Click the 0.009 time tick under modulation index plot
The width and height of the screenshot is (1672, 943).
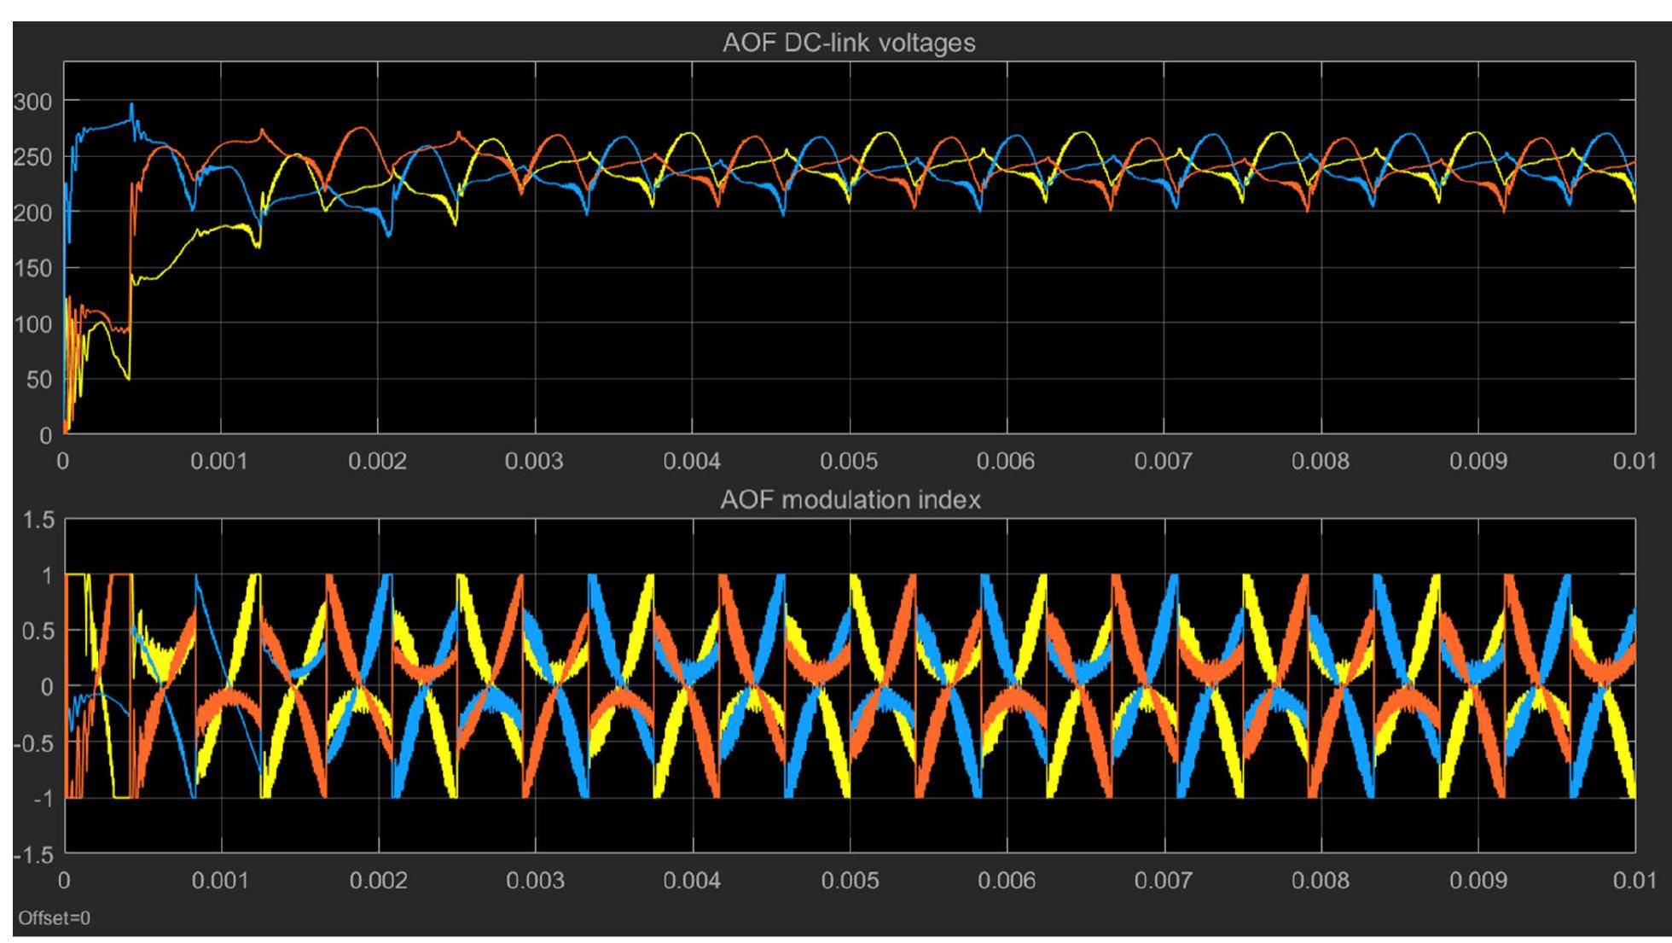click(1478, 880)
